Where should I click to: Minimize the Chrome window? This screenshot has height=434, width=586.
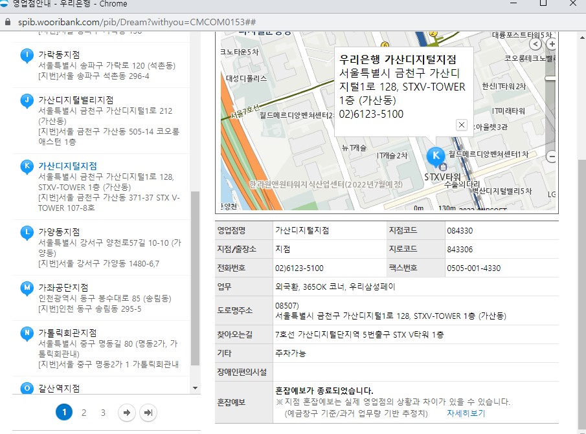pos(513,3)
